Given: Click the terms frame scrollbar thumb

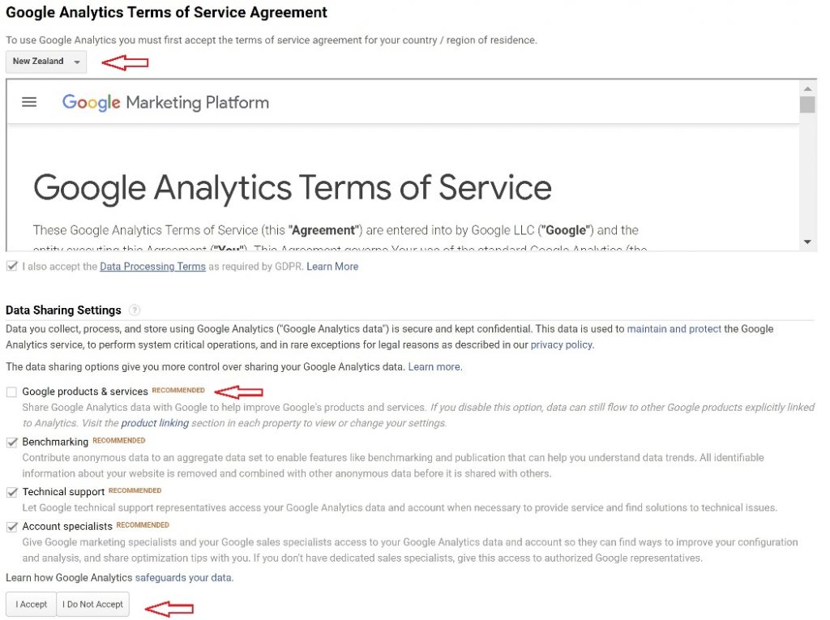Looking at the screenshot, I should click(x=806, y=105).
